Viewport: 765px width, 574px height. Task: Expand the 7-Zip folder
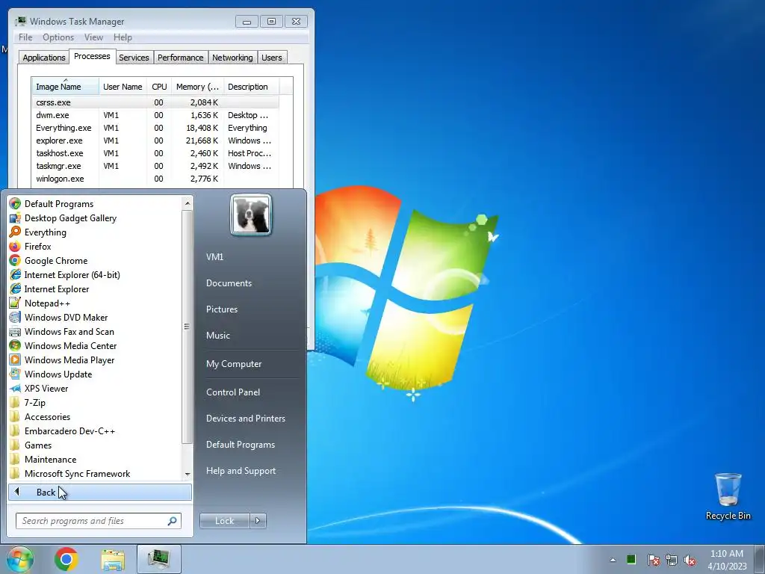34,403
